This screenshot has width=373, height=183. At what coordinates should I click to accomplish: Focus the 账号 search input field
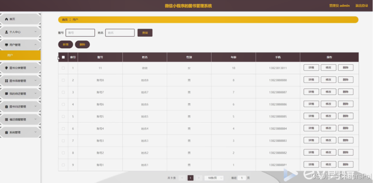pyautogui.click(x=80, y=33)
